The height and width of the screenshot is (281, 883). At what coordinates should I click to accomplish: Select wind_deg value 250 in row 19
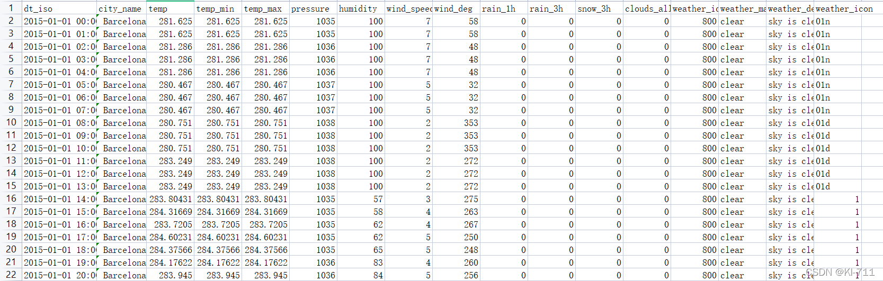coord(456,237)
